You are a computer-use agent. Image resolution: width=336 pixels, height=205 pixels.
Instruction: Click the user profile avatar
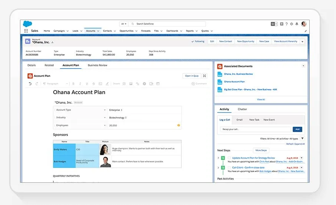click(304, 24)
